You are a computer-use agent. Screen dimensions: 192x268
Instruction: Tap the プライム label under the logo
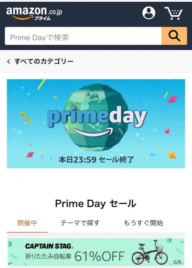pos(42,18)
